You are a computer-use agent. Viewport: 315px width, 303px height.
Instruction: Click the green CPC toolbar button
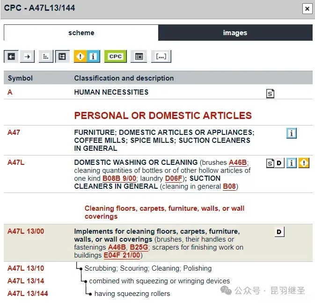click(115, 57)
